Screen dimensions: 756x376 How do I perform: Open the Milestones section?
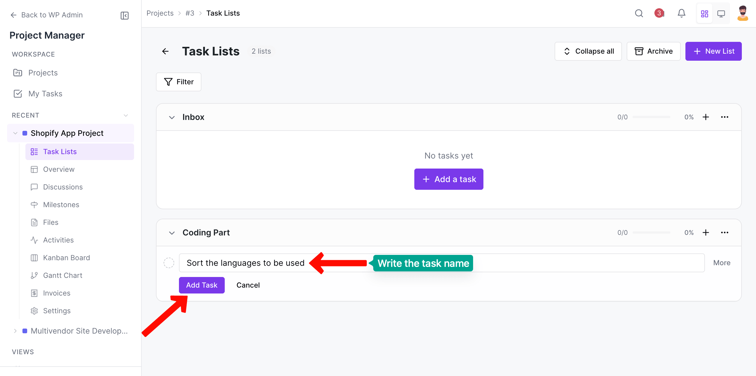tap(61, 205)
